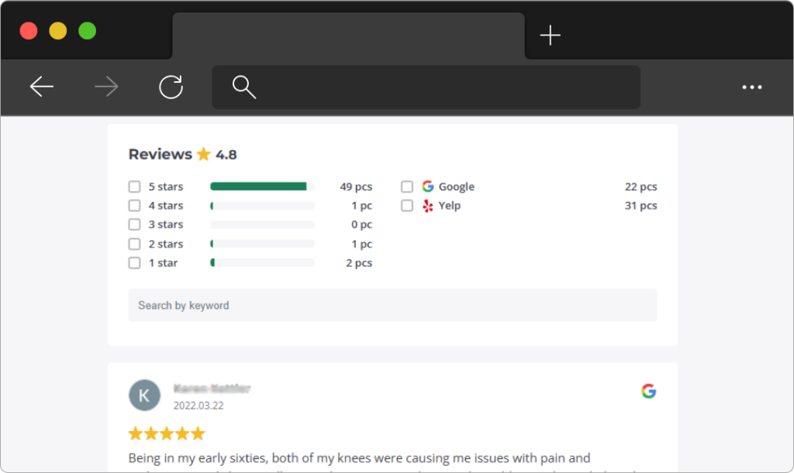Click the Google icon on the review card
This screenshot has width=794, height=473.
click(x=649, y=391)
